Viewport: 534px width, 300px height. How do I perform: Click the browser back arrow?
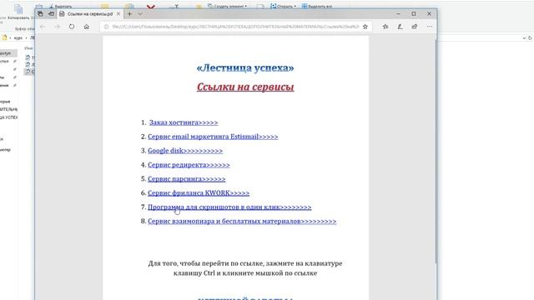click(x=43, y=27)
